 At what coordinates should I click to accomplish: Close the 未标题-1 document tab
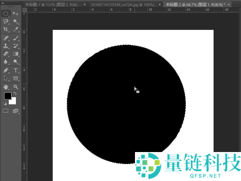tap(85, 4)
